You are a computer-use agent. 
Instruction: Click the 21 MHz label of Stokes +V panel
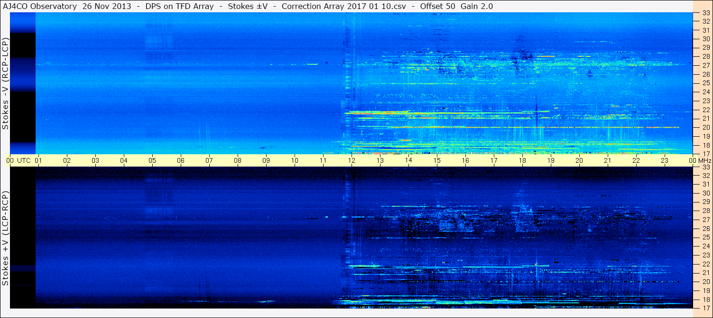(706, 273)
